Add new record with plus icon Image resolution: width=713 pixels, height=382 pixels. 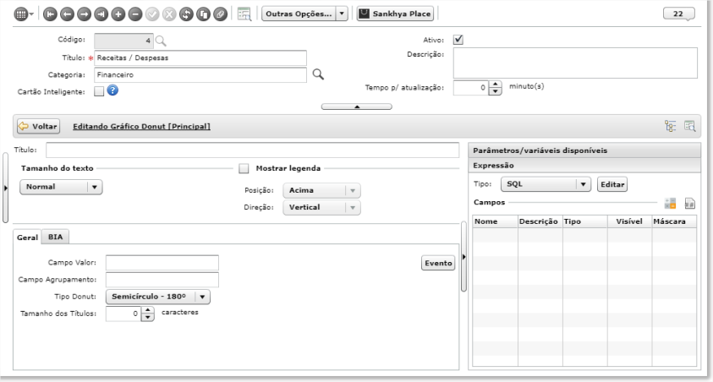click(x=118, y=14)
